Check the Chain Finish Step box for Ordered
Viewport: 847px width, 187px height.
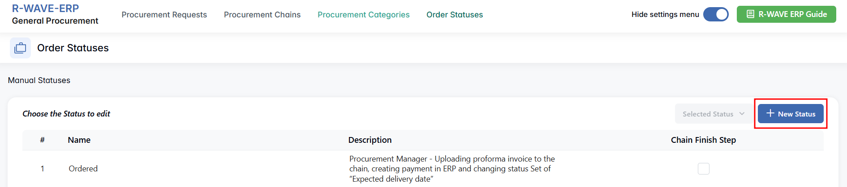pyautogui.click(x=703, y=169)
